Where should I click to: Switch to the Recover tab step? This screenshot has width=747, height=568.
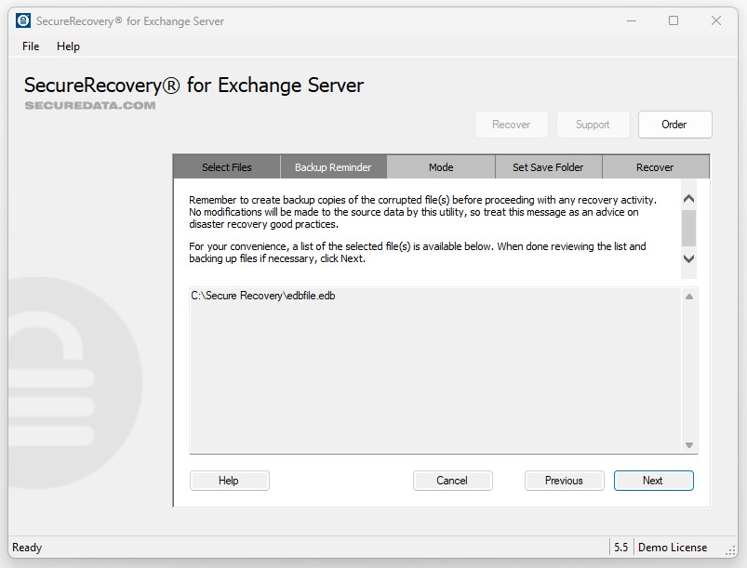pyautogui.click(x=655, y=167)
